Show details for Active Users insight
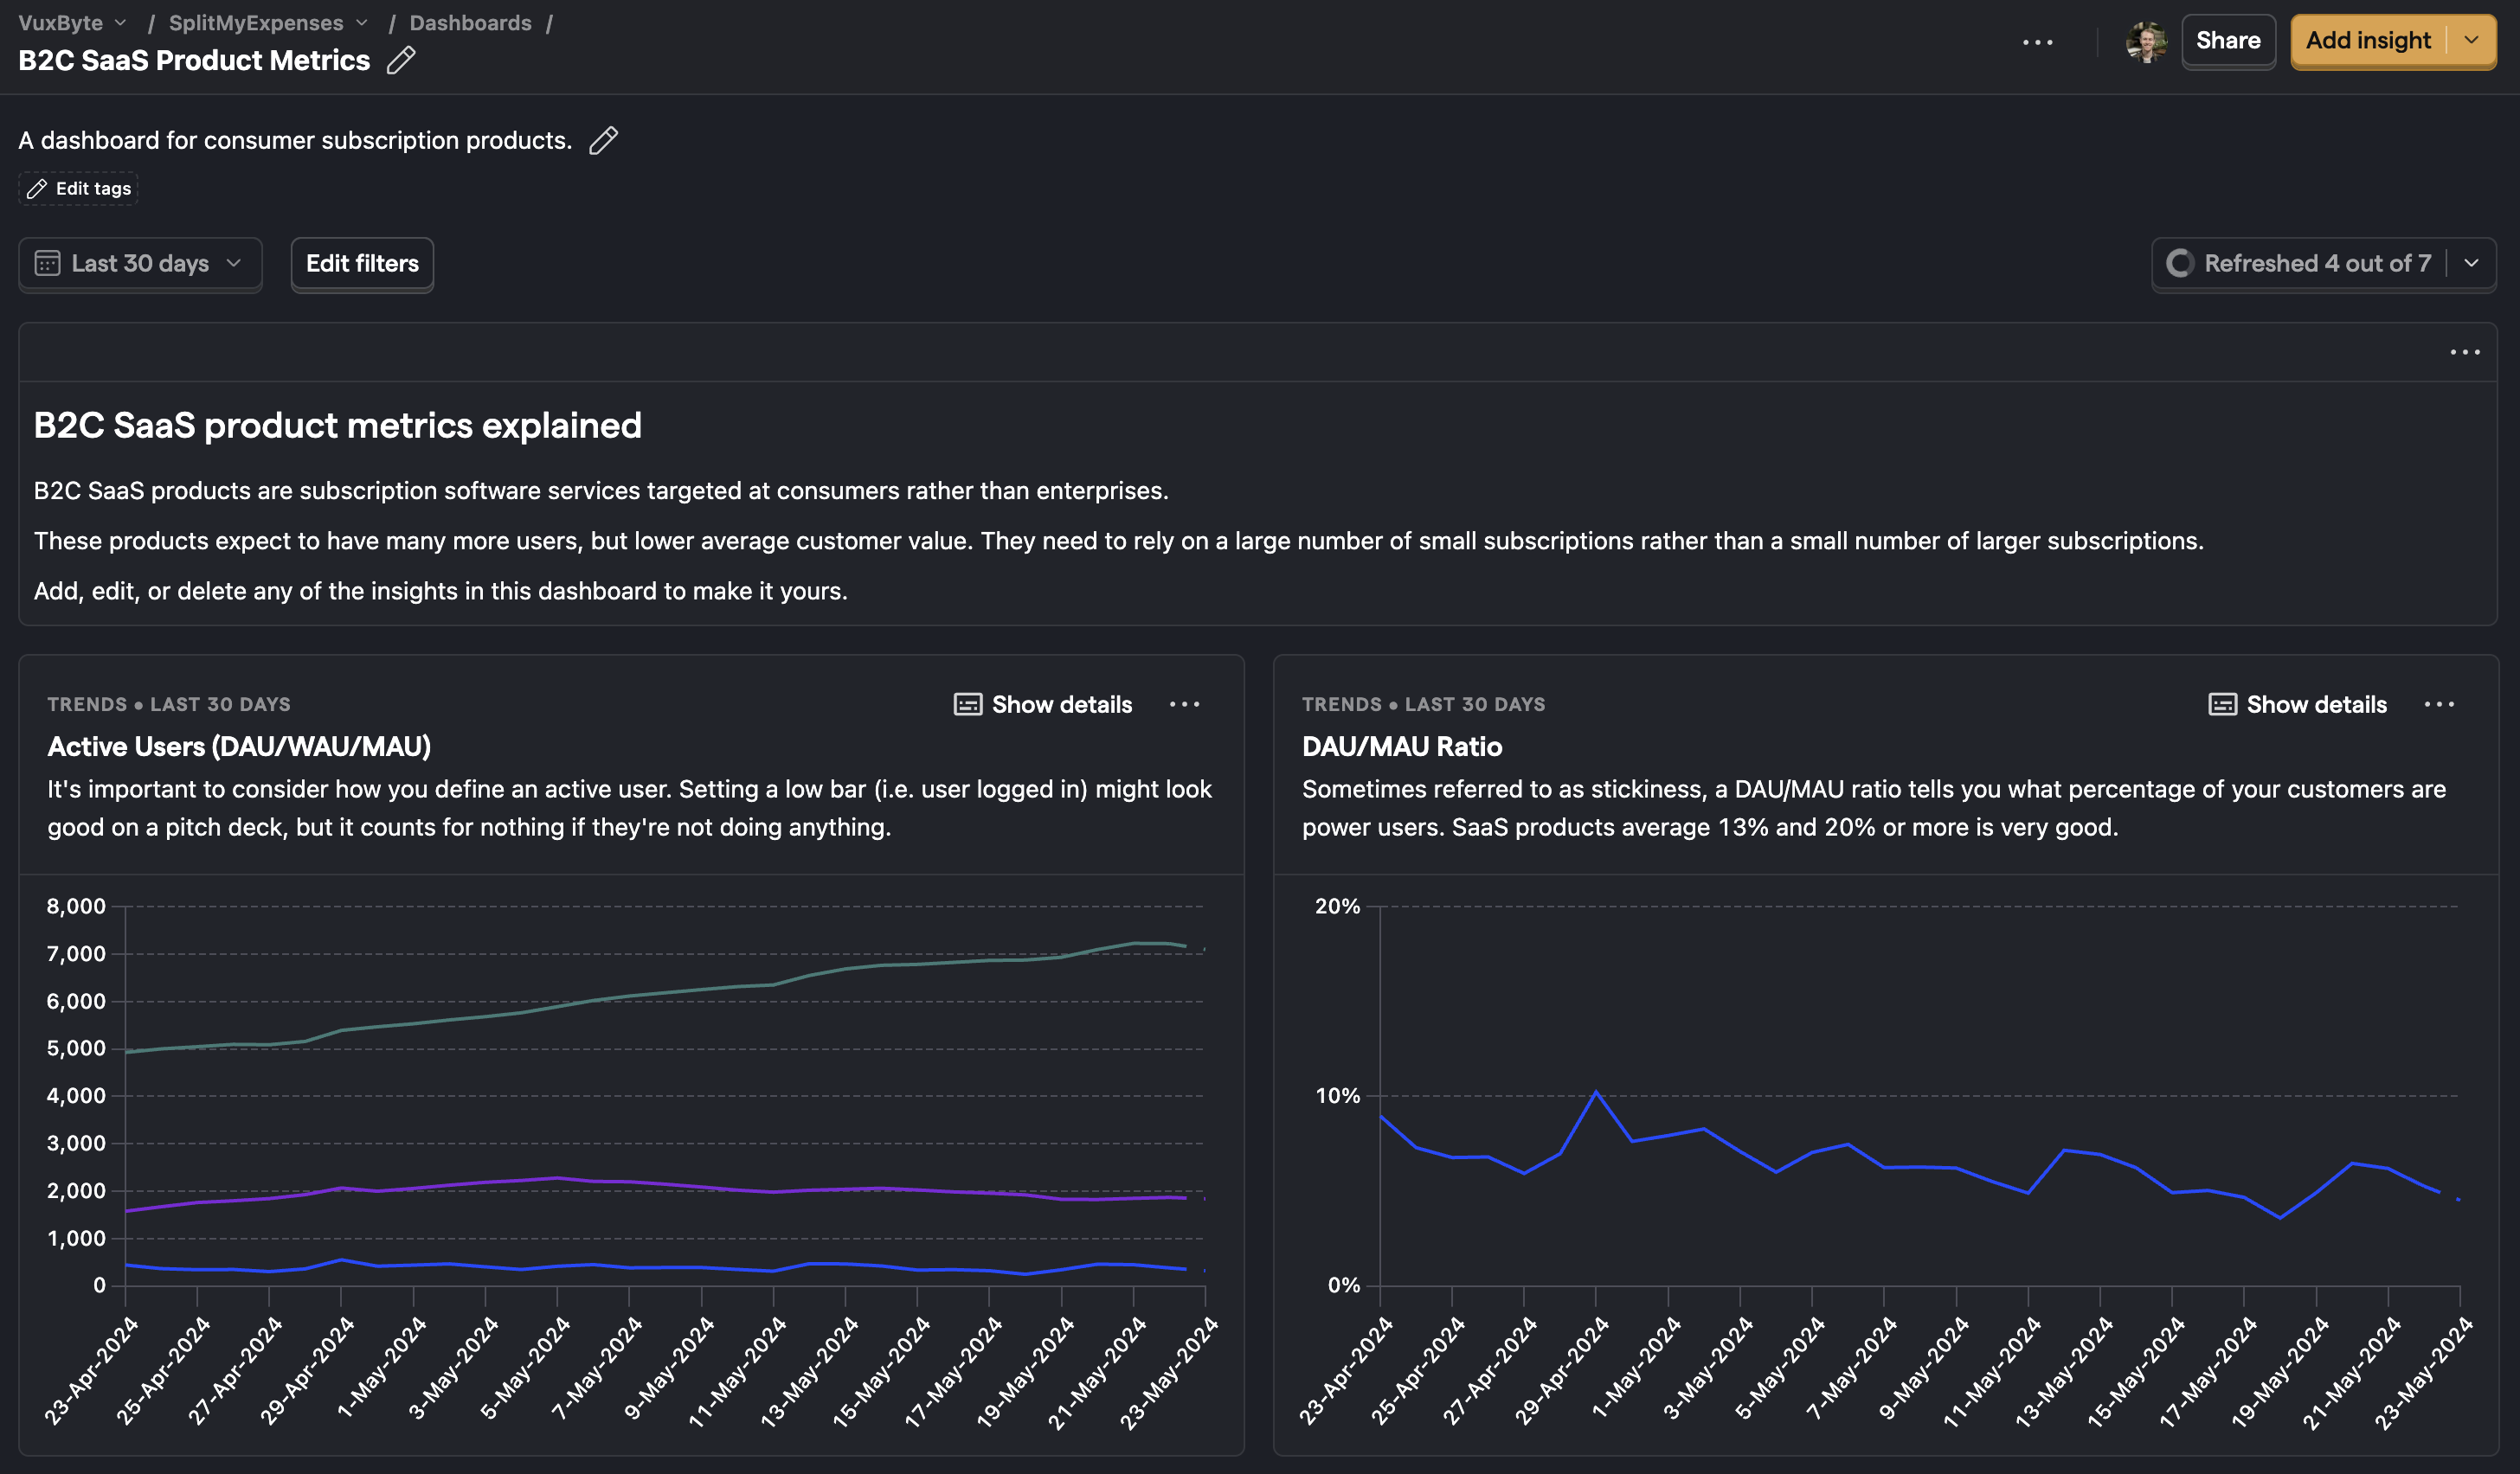 [x=1043, y=704]
